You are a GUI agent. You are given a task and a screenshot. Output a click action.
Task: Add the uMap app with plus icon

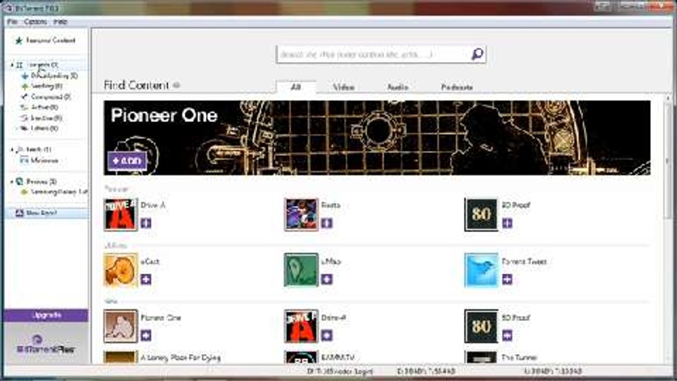click(x=327, y=279)
